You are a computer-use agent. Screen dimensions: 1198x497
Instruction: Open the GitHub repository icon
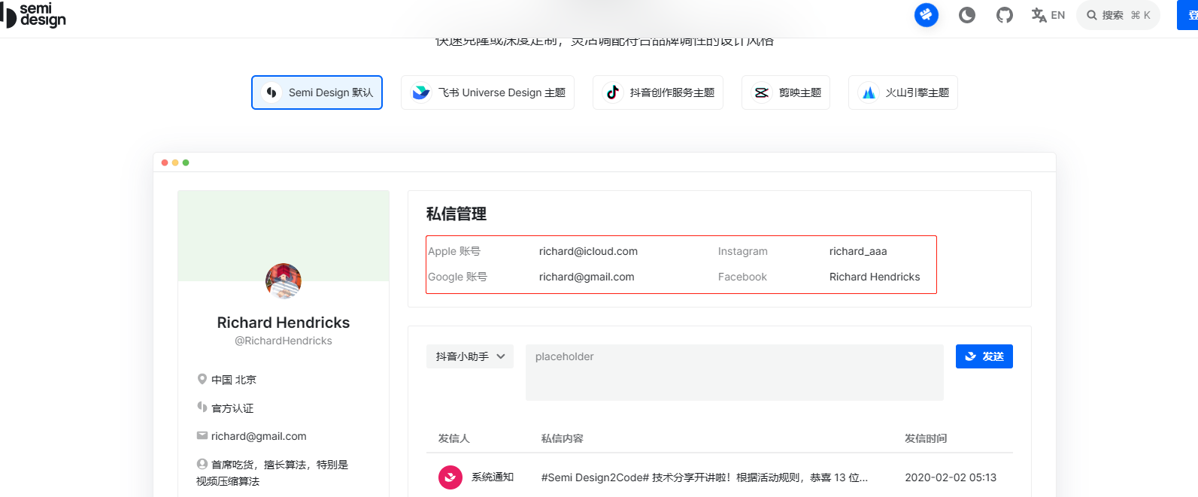(x=1005, y=15)
